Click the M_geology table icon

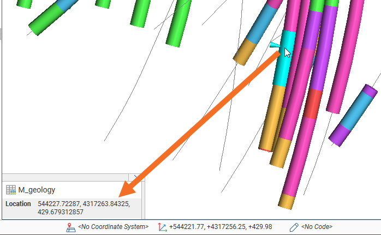10,190
